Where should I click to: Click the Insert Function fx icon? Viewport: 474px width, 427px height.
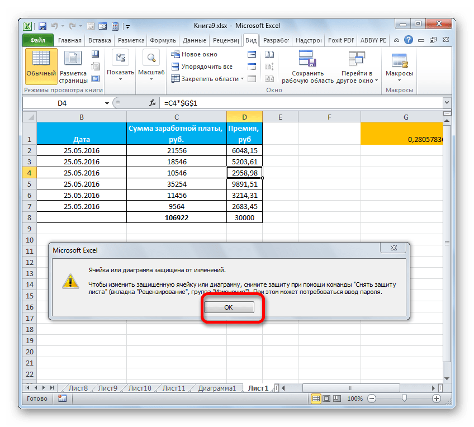(x=153, y=103)
